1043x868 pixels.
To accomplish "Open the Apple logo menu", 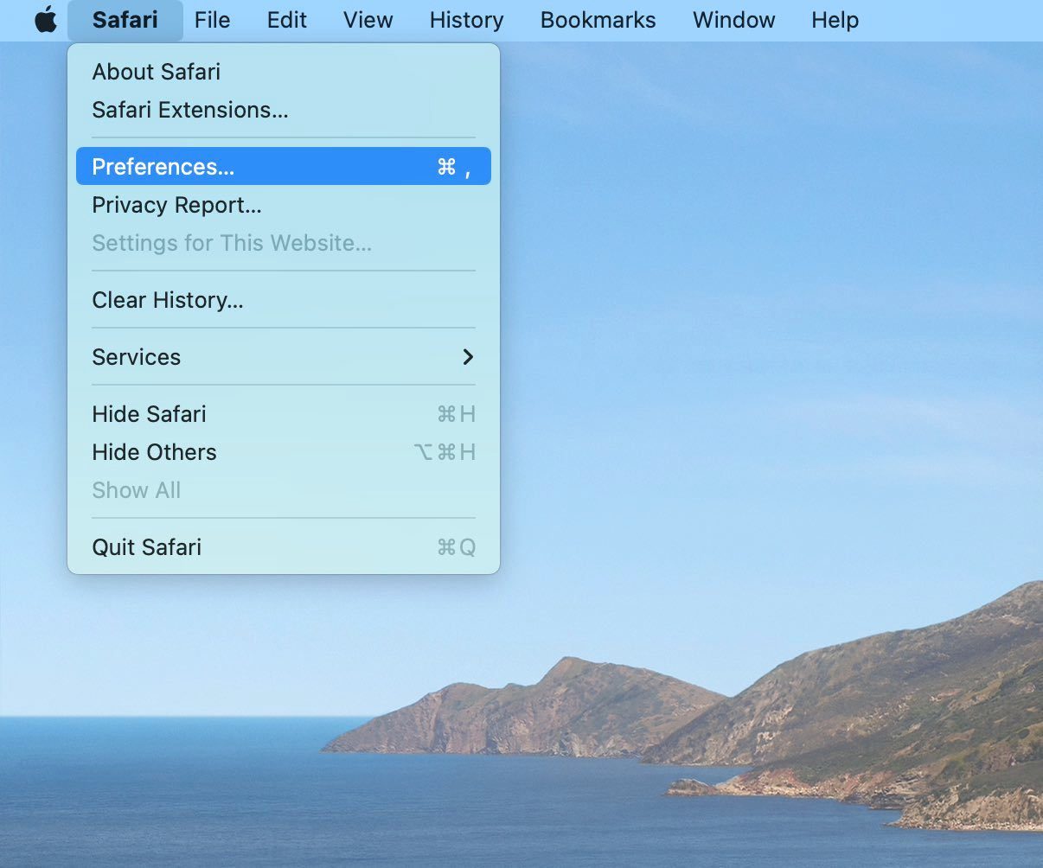I will pos(46,20).
